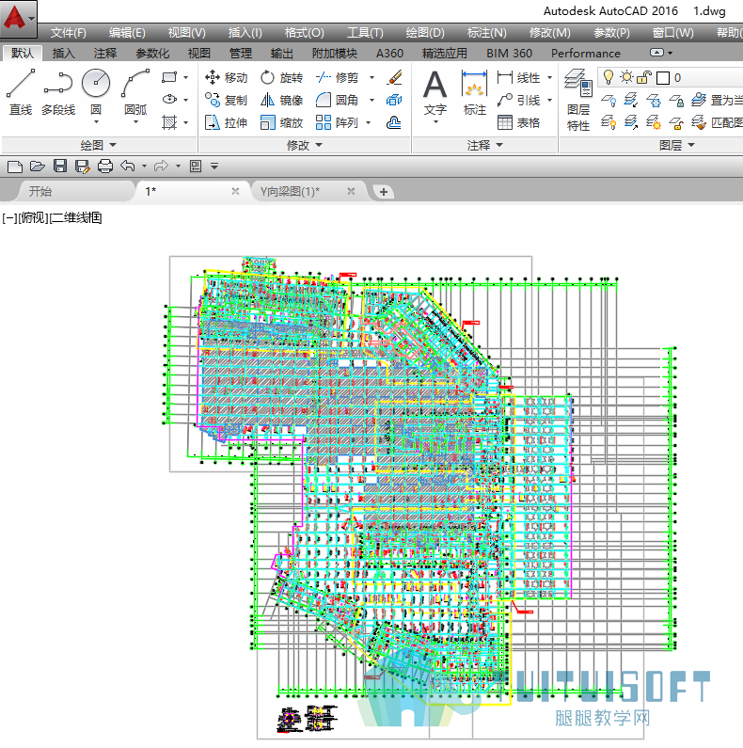
Task: Click the Leader (引线) tool
Action: (x=518, y=100)
